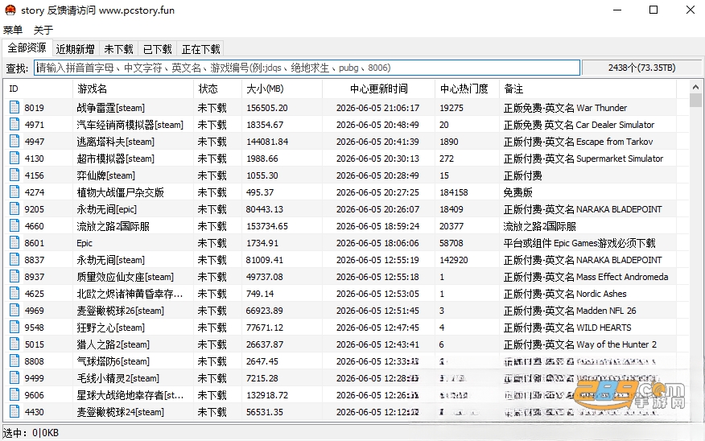Click the 选中: 0|0KB status bar text
This screenshot has width=705, height=441.
pyautogui.click(x=31, y=433)
